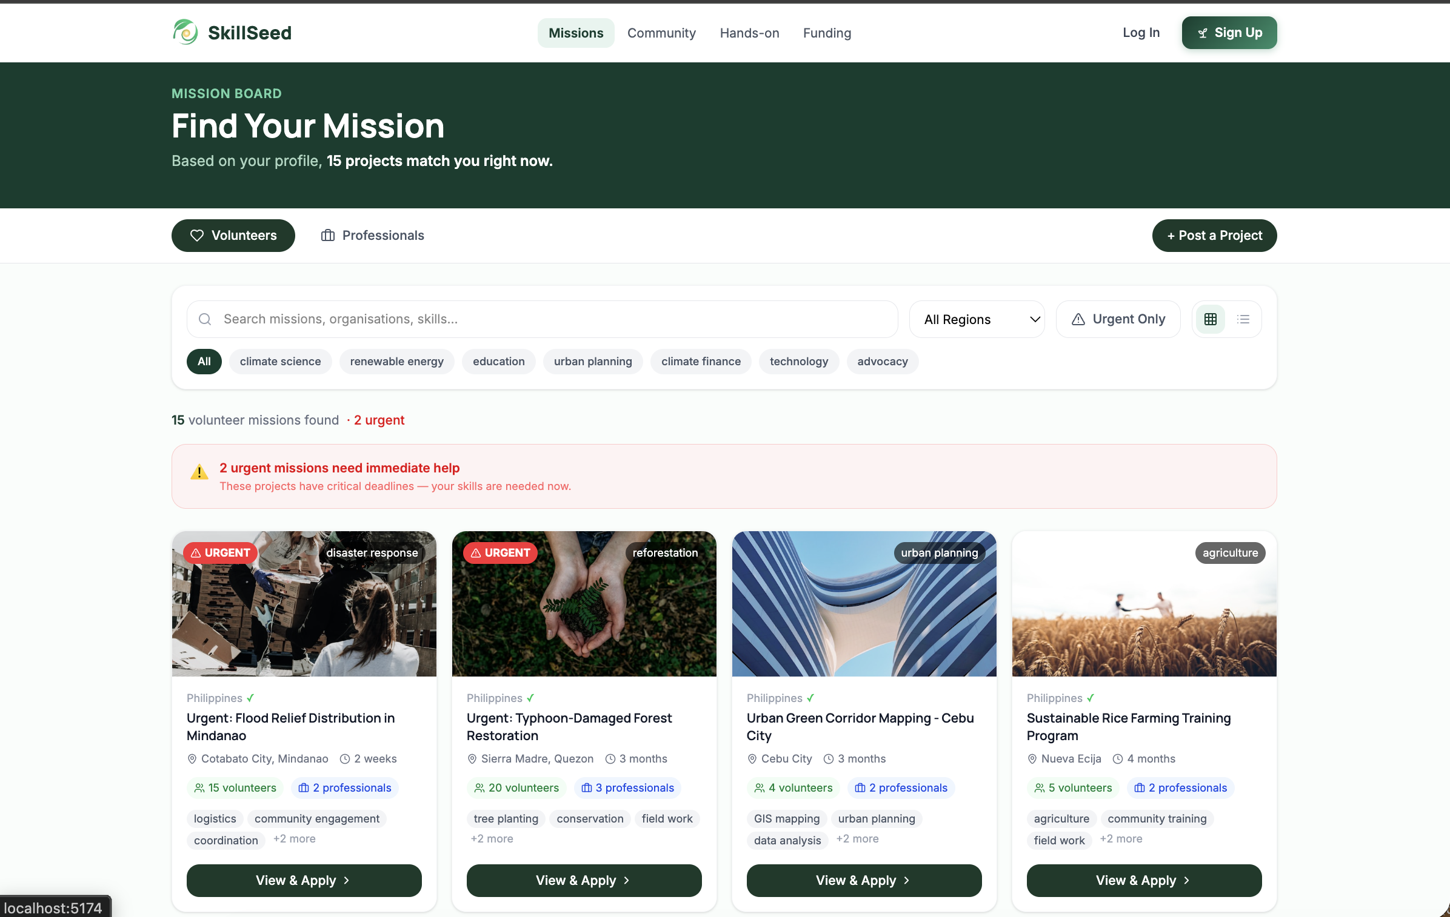Click the search magnifier icon
This screenshot has height=917, width=1450.
click(205, 319)
